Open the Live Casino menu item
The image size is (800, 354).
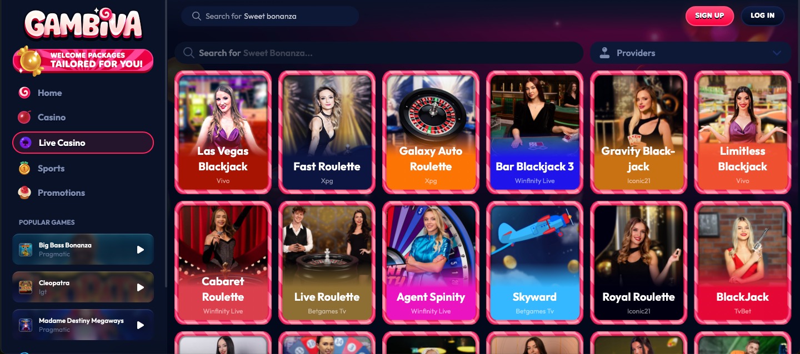tap(83, 143)
